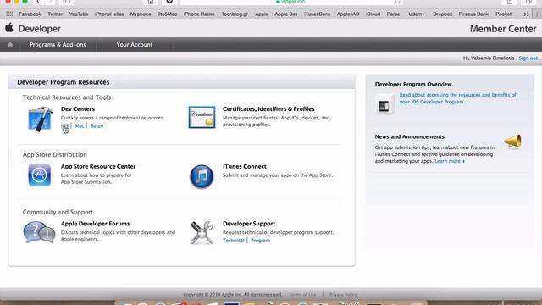Open the iPhone Hacks bookmark

click(x=199, y=14)
